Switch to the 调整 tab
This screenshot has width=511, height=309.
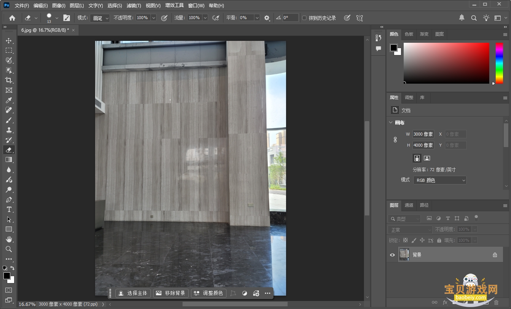[x=409, y=97]
